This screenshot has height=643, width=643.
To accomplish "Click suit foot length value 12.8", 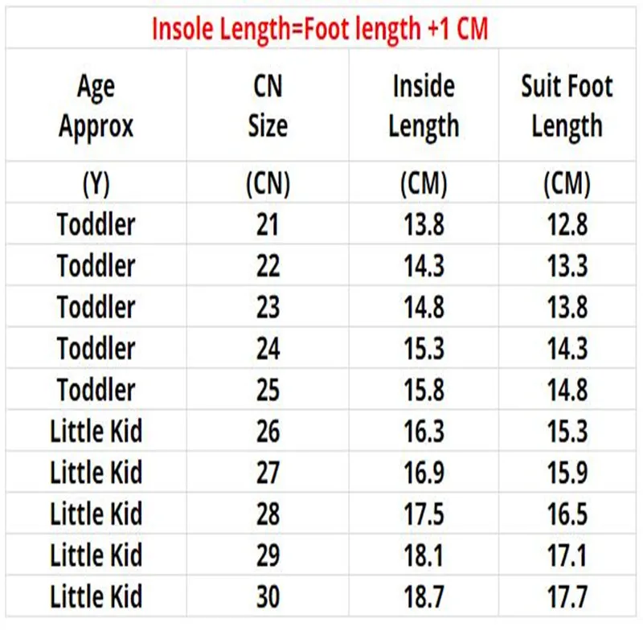I will (x=567, y=225).
